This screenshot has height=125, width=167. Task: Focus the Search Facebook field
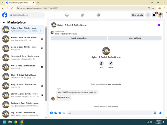27,15
